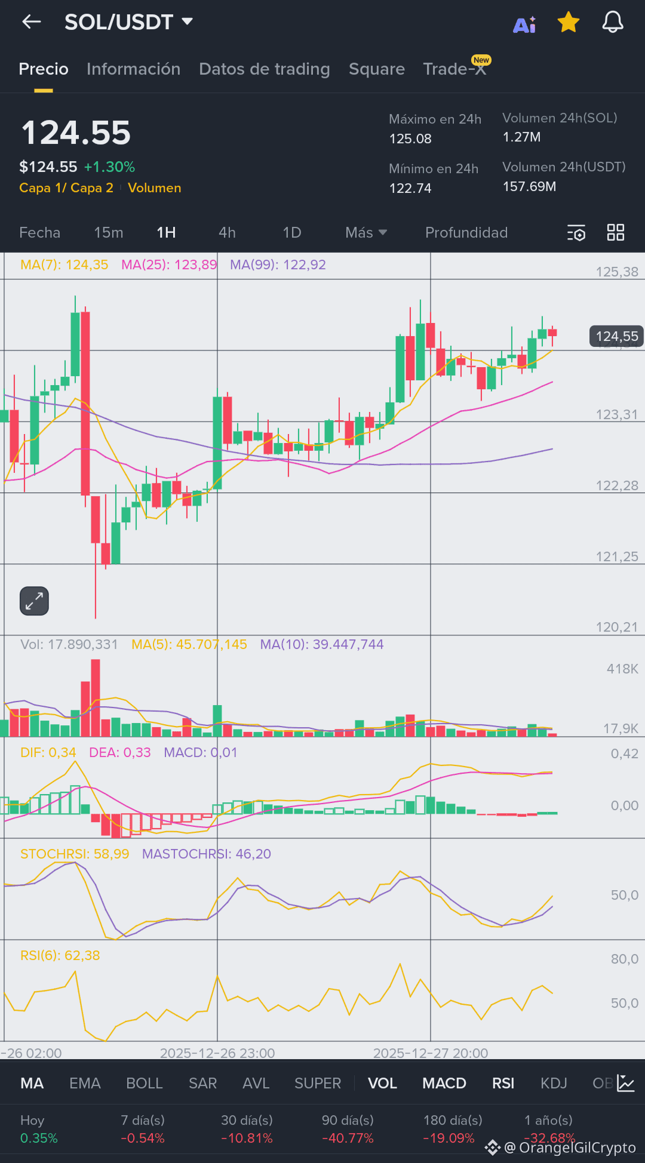This screenshot has width=645, height=1163.
Task: Open chart settings icon
Action: tap(576, 233)
